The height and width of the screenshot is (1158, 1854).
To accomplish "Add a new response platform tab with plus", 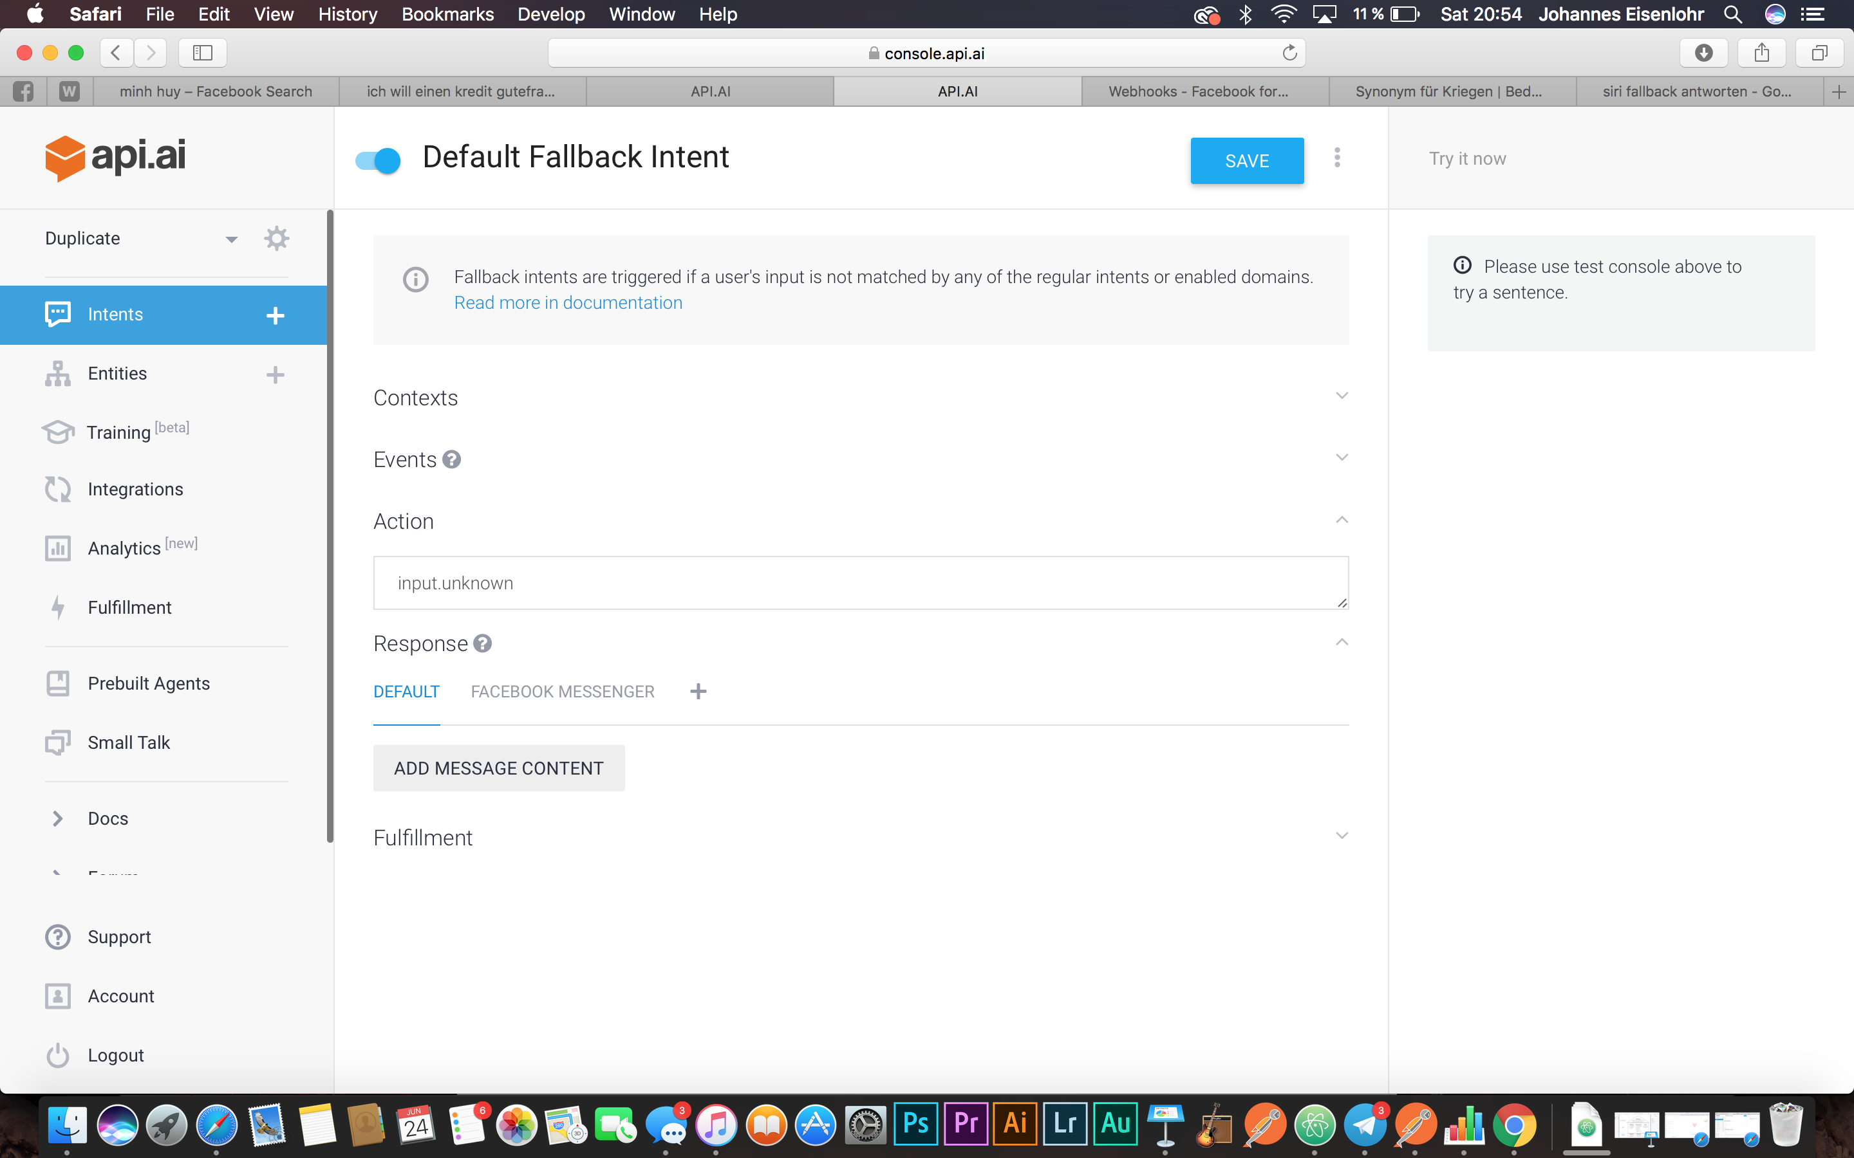I will pos(698,692).
